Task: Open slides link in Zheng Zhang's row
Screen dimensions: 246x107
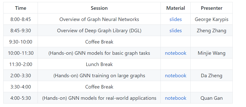Action: pos(176,30)
